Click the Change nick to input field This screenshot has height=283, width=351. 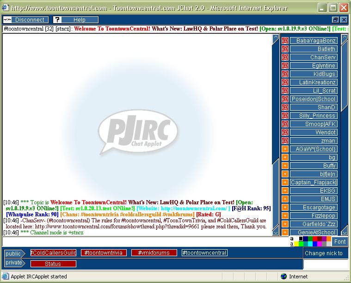(326, 264)
